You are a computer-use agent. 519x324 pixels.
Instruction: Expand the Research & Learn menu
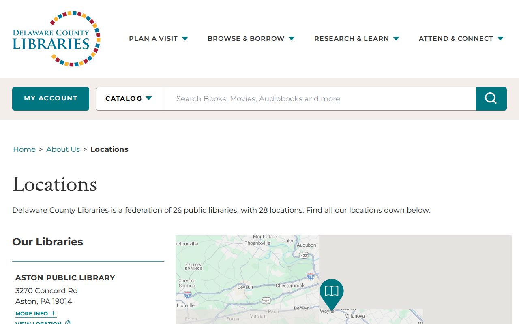(x=357, y=39)
